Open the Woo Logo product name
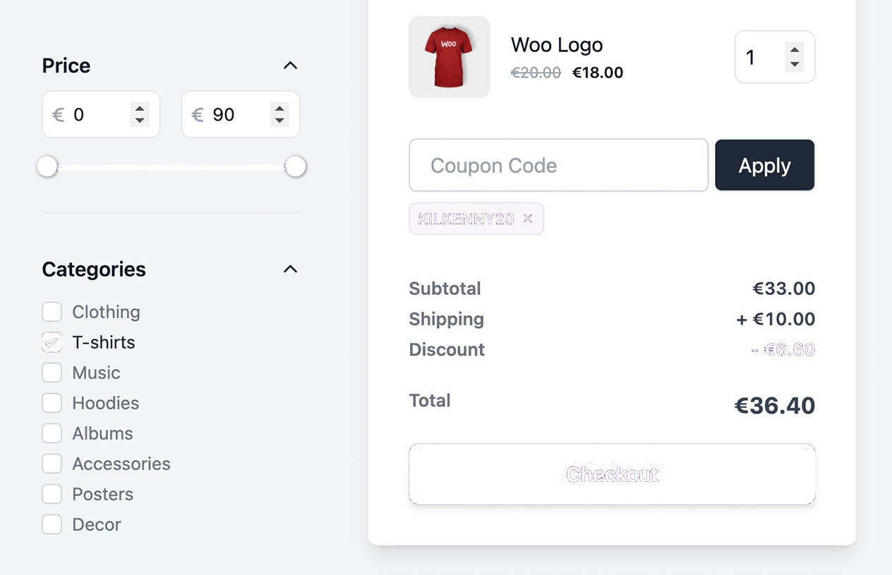 (556, 45)
